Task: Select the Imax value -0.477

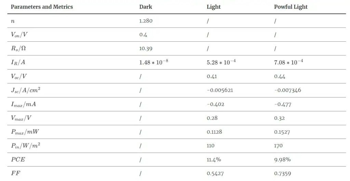Action: pos(283,104)
